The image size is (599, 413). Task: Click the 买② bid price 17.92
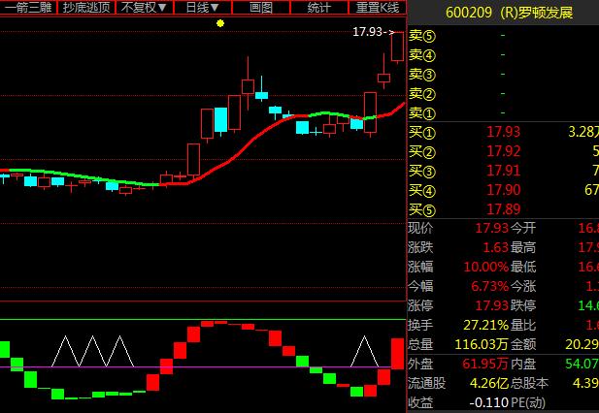503,151
